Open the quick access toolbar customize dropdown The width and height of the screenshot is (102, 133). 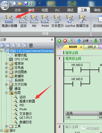pos(40,3)
